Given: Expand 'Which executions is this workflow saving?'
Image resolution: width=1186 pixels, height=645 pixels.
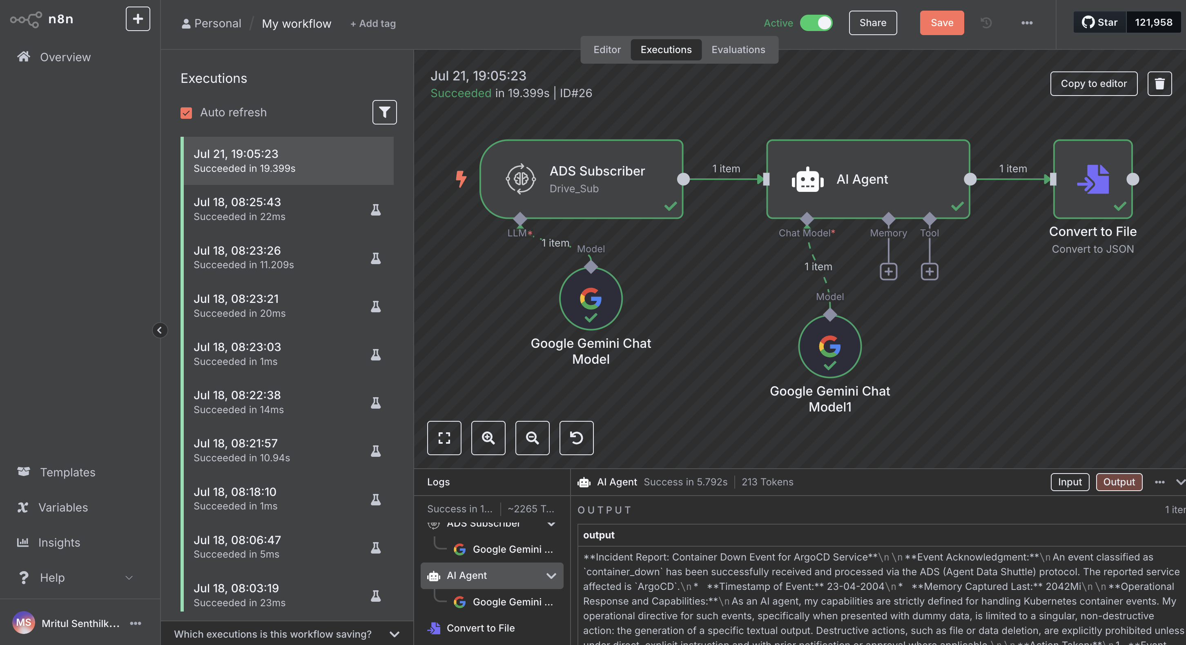Looking at the screenshot, I should (394, 634).
